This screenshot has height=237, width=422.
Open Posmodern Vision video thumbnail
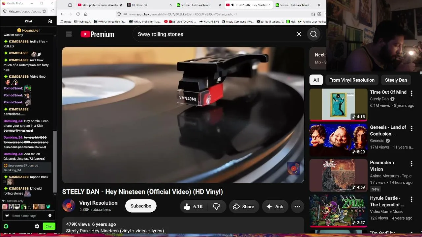coord(338,175)
